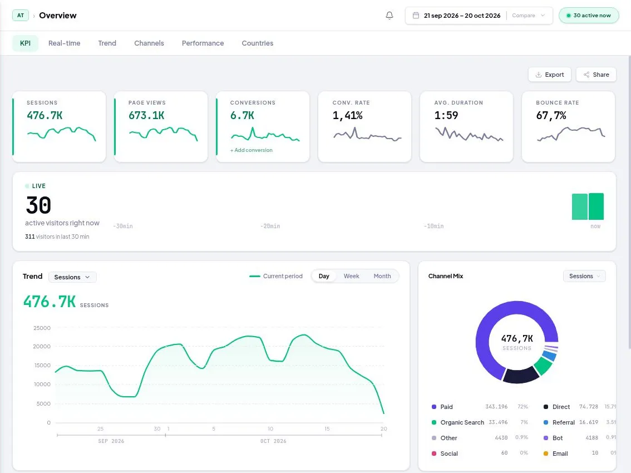The height and width of the screenshot is (473, 631).
Task: Switch to the Real-time tab
Action: 65,43
